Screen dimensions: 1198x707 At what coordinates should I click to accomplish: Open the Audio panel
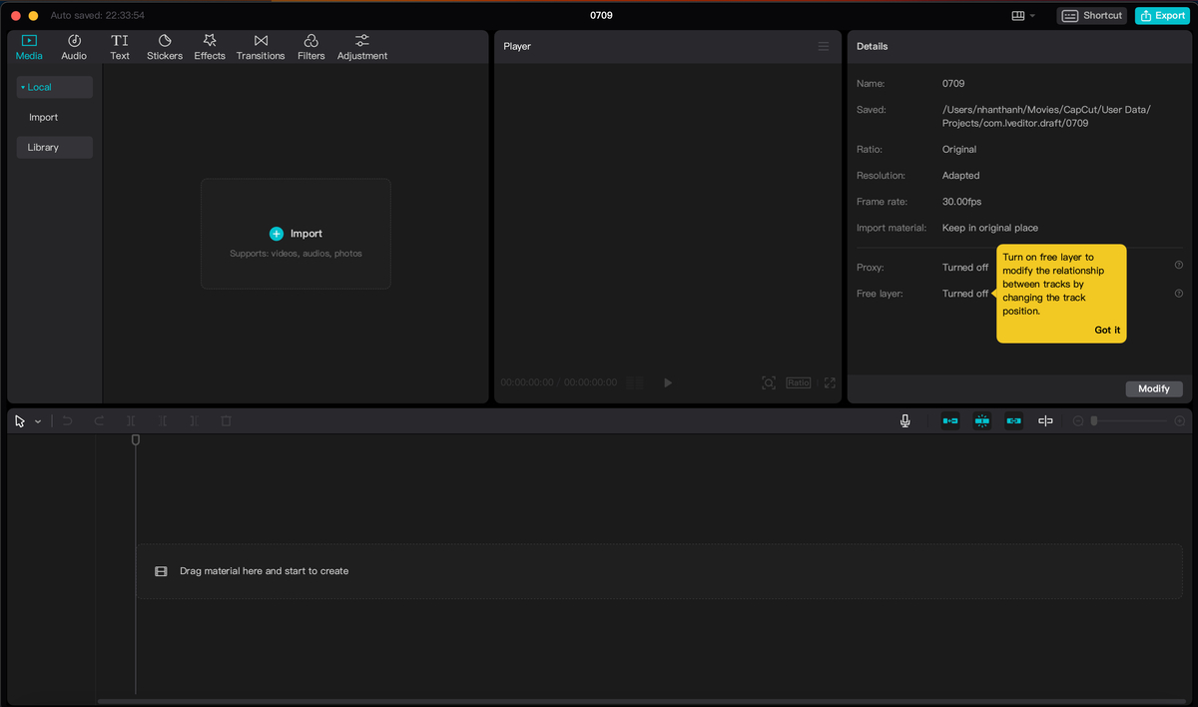pos(74,47)
